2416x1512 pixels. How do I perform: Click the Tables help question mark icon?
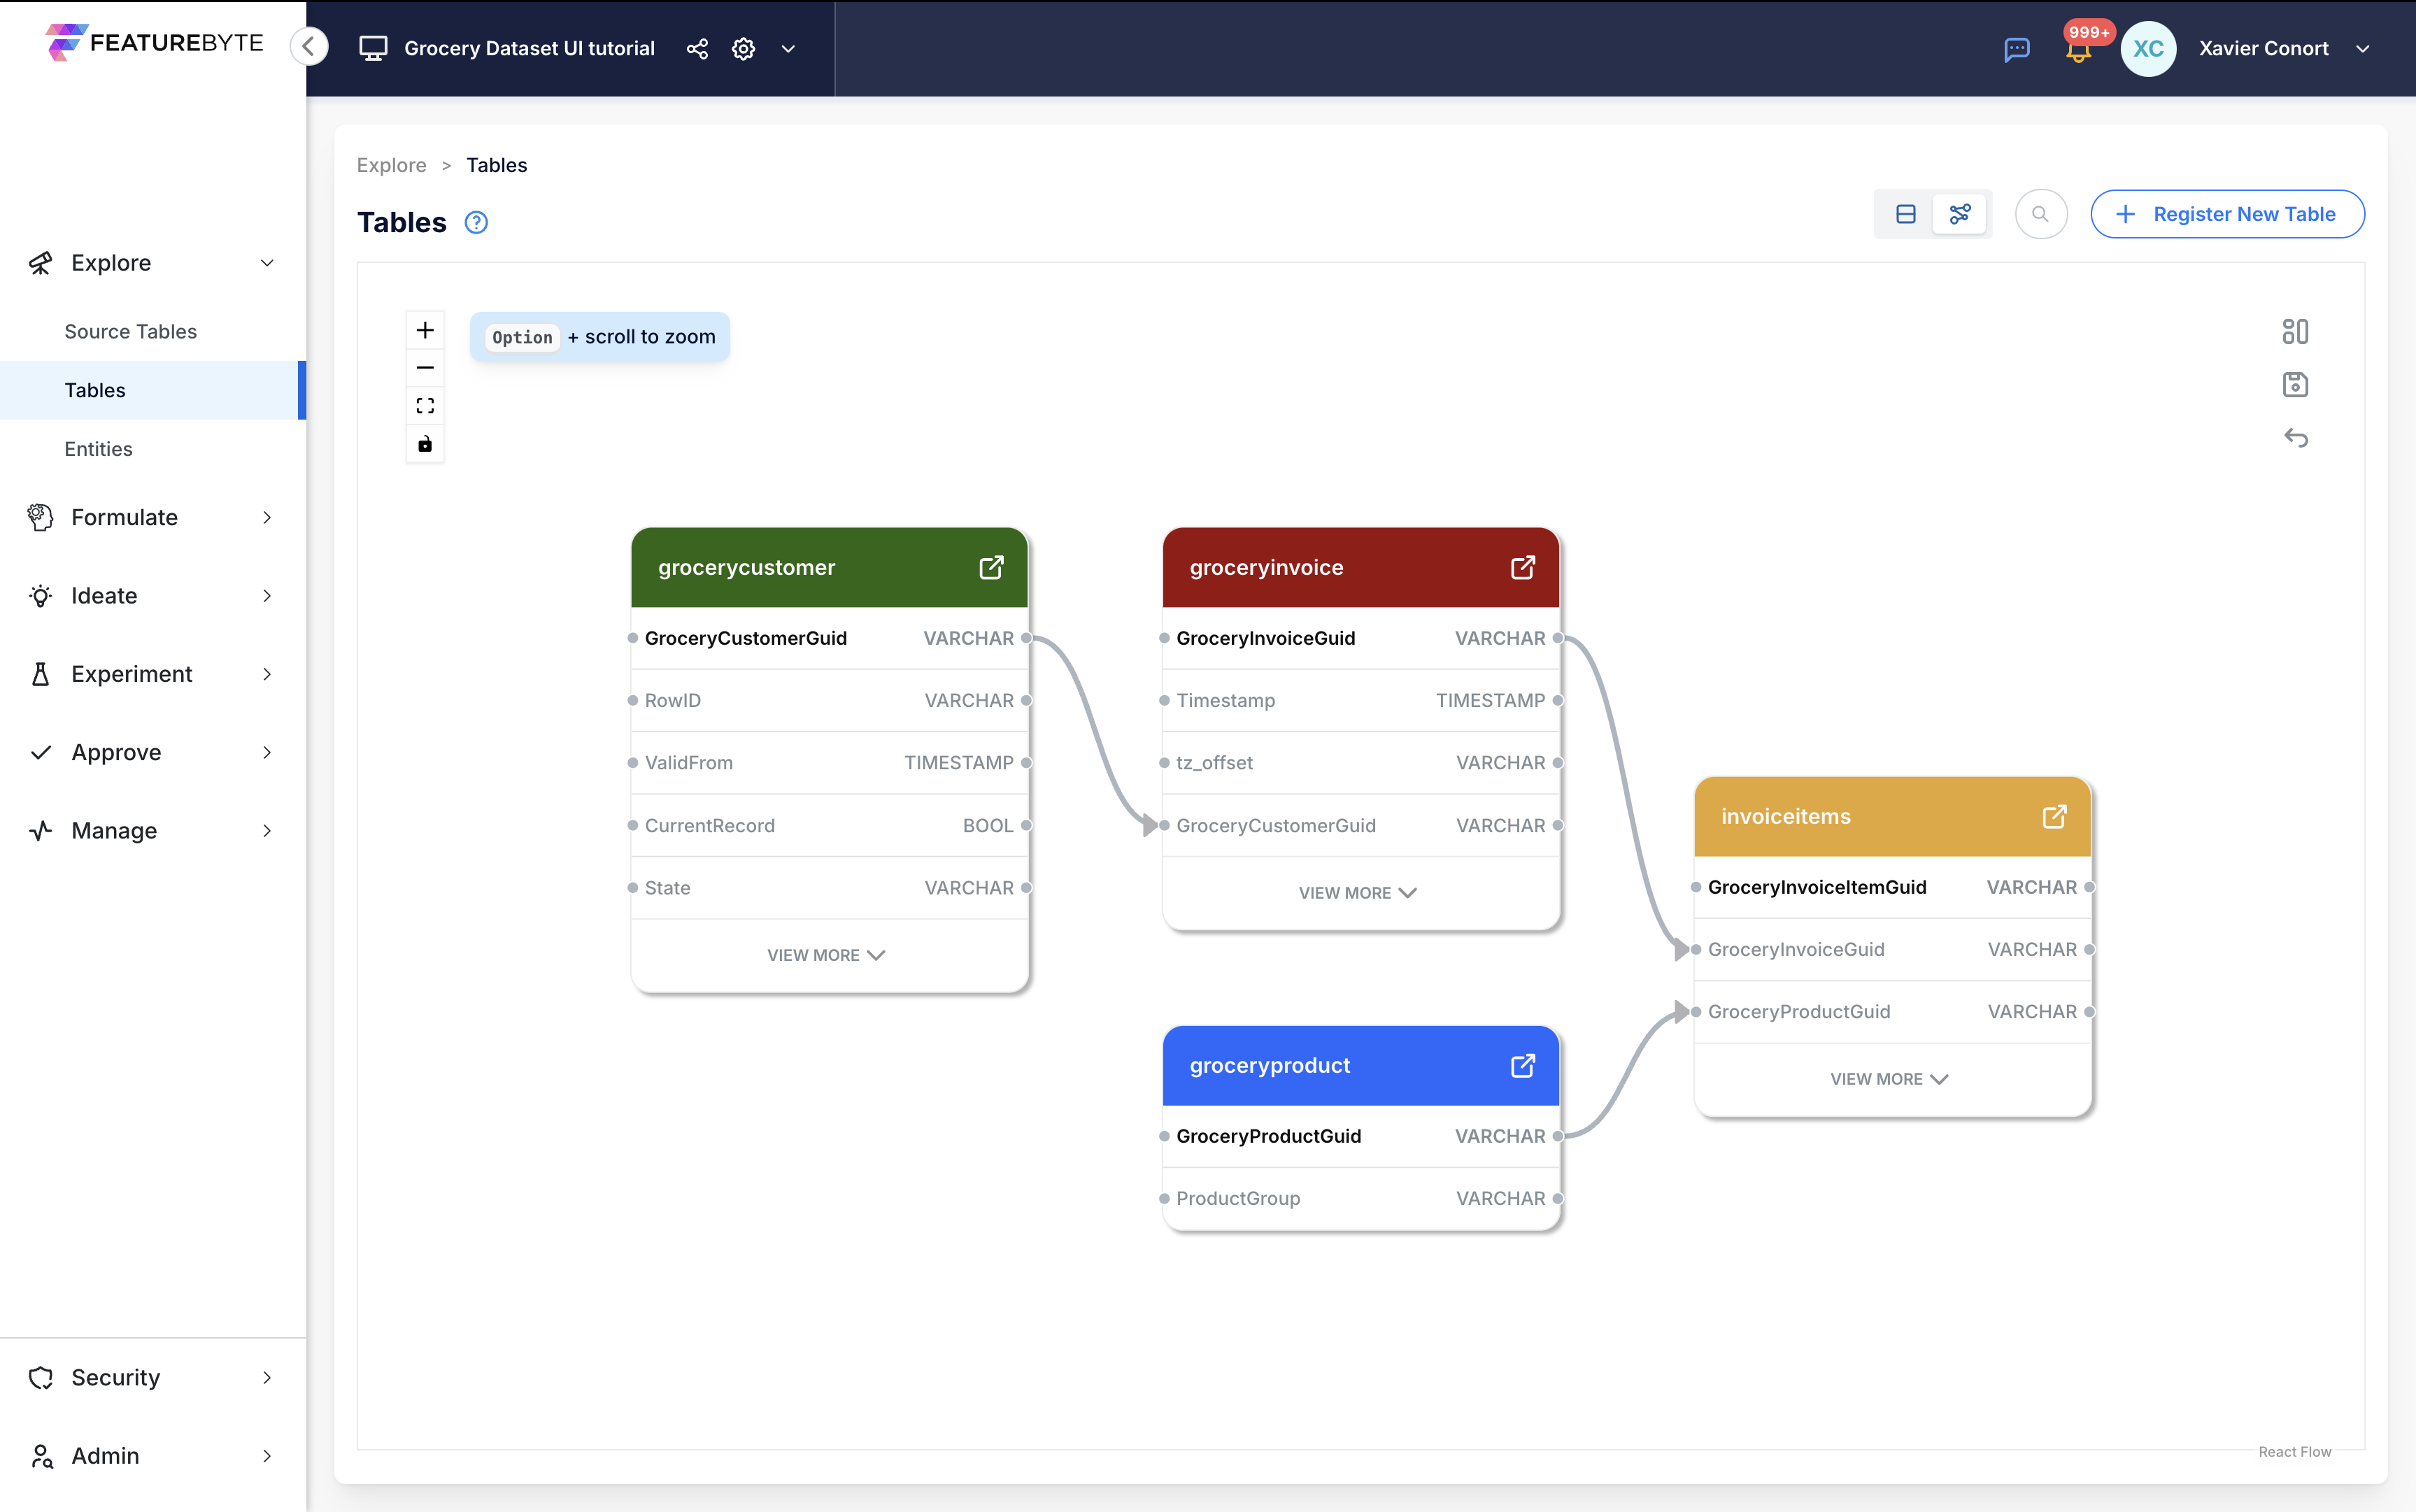click(476, 222)
